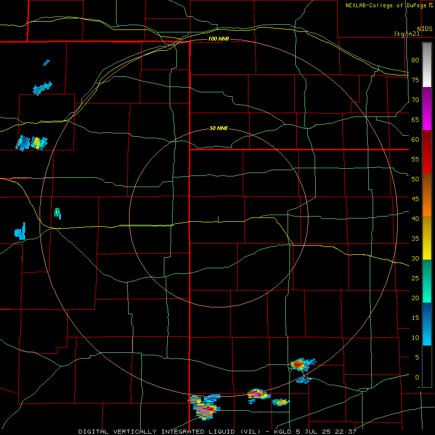Click the storm cell sitting on the 100 NMI ring
435x435 pixels.
coord(258,395)
